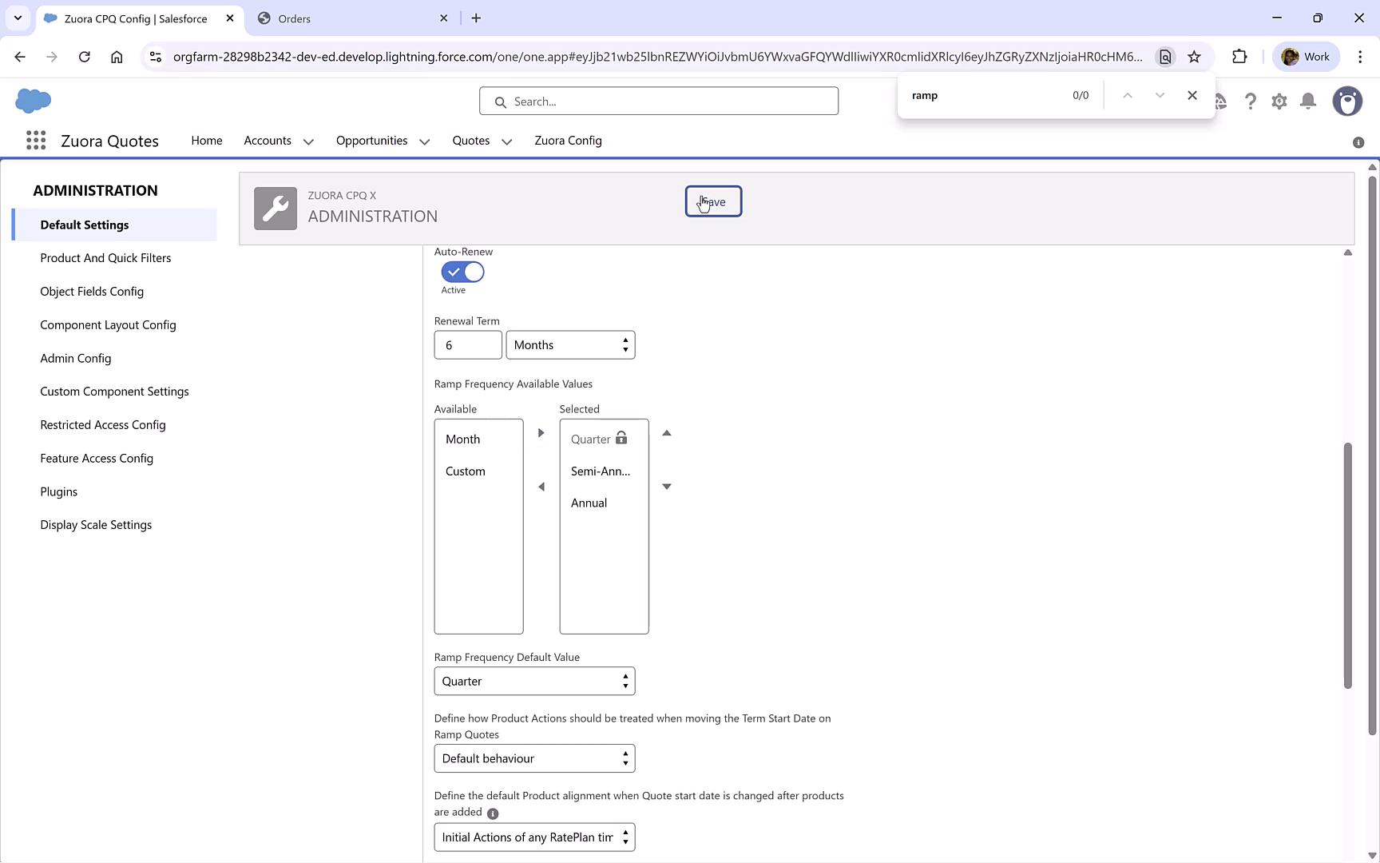Click the wrench icon on the Administration header

click(275, 208)
